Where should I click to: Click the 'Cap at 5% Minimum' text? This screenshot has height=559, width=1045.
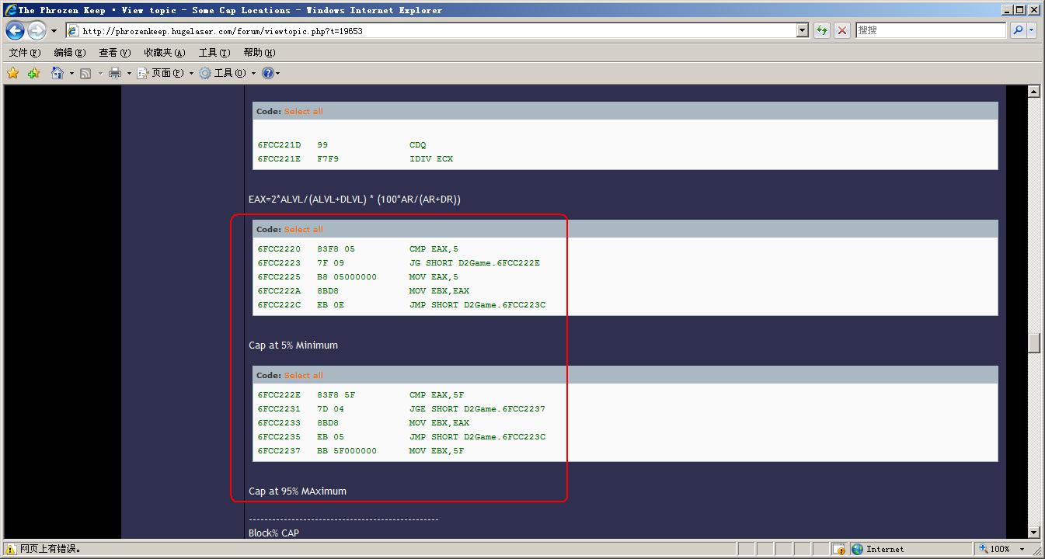[x=293, y=345]
